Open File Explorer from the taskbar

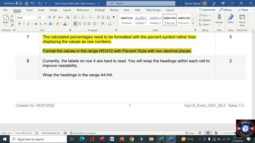point(151,139)
